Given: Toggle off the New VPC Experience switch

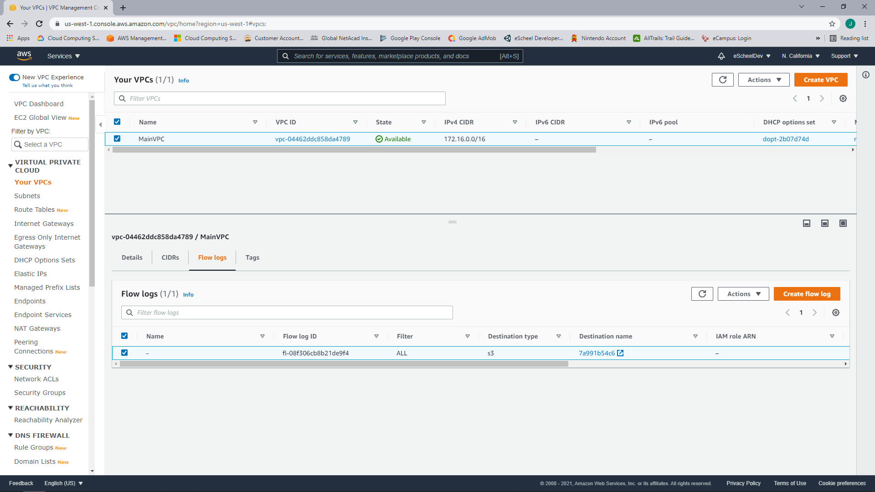Looking at the screenshot, I should click(14, 77).
